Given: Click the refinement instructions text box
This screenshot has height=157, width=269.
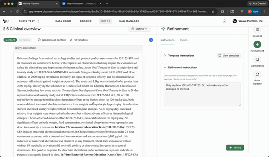Looking at the screenshot, I should pos(202,95).
